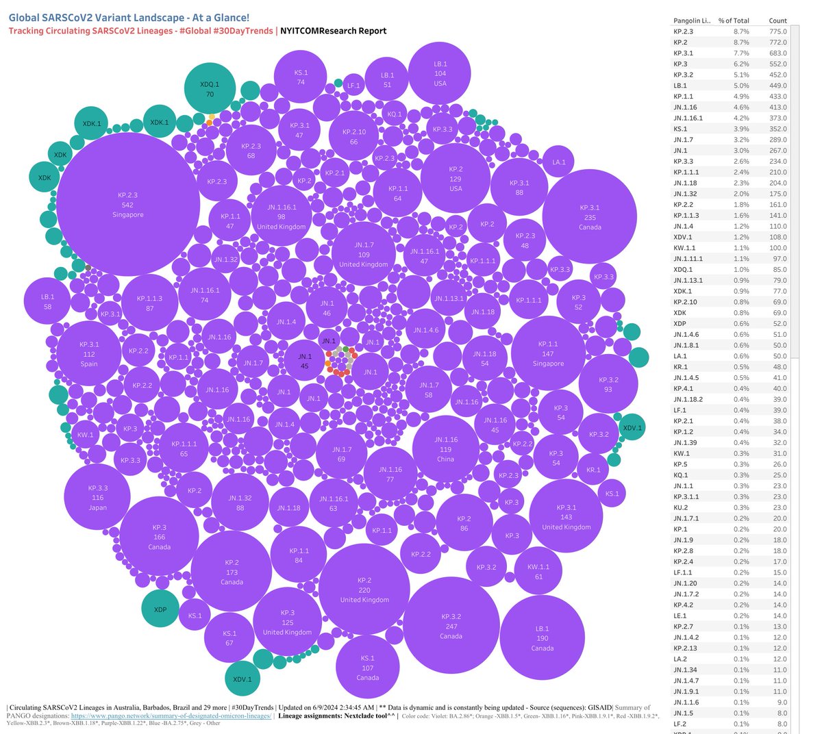822x734 pixels.
Task: Select the KP.2 220 United Kingdom bubble
Action: [x=364, y=590]
